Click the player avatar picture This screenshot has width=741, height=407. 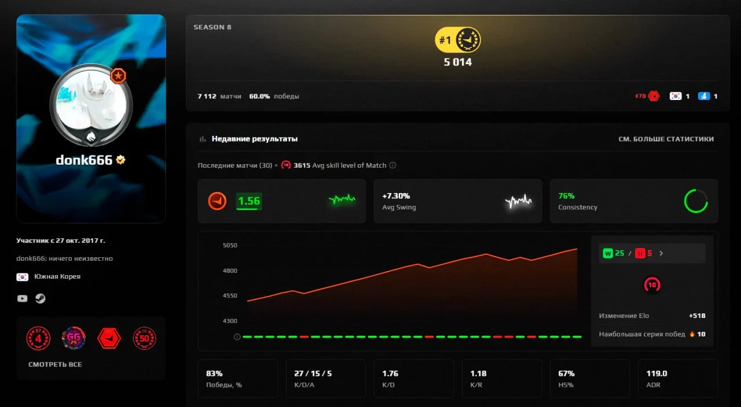tap(91, 104)
